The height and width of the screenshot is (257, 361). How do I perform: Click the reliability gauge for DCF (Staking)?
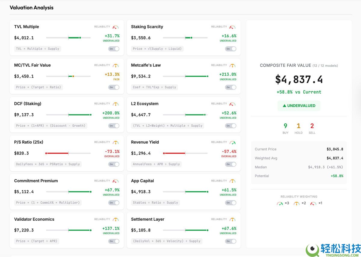pyautogui.click(x=116, y=103)
